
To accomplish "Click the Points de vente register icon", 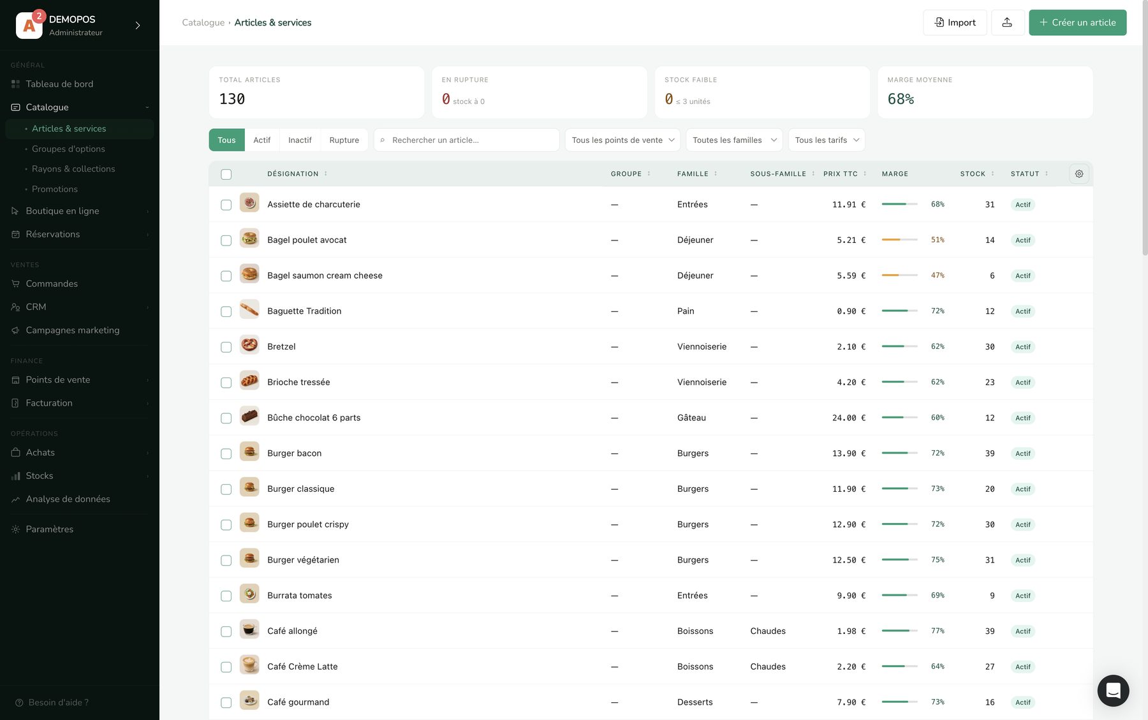I will (x=15, y=380).
